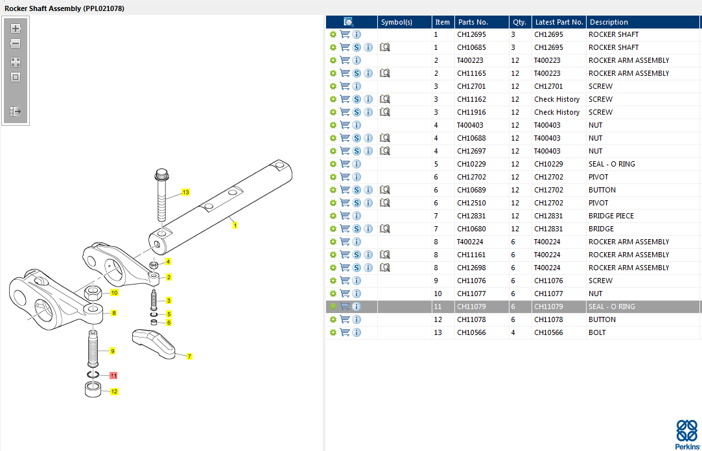Screen dimensions: 702x451
Task: Zoom out on the parts diagram
Action: (x=16, y=43)
